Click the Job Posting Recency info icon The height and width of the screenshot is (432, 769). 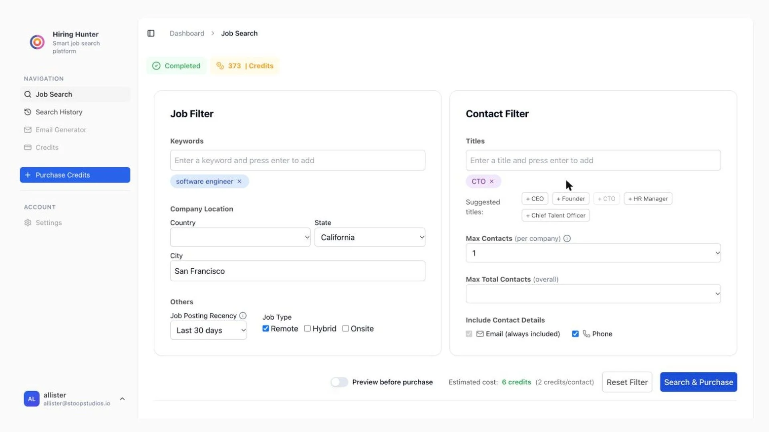tap(243, 316)
